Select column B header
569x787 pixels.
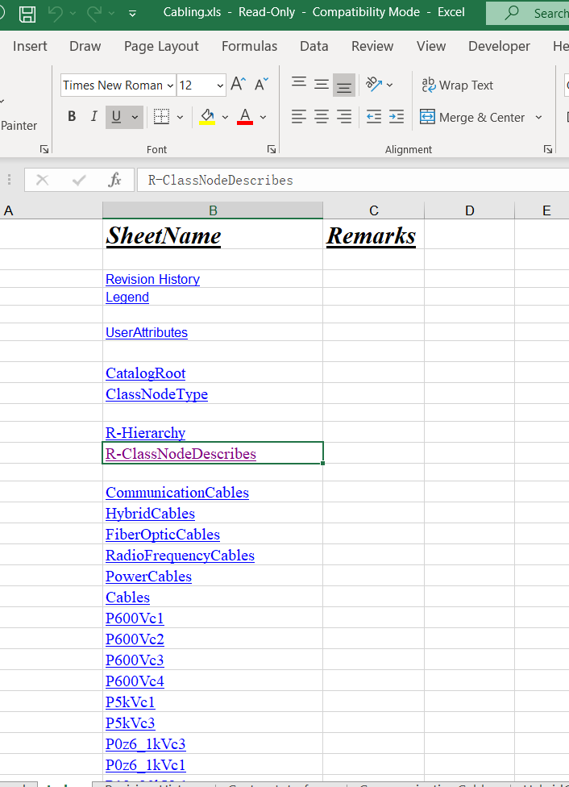click(x=213, y=210)
